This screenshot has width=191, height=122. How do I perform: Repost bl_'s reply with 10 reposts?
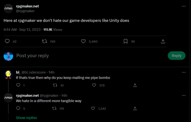(55, 85)
